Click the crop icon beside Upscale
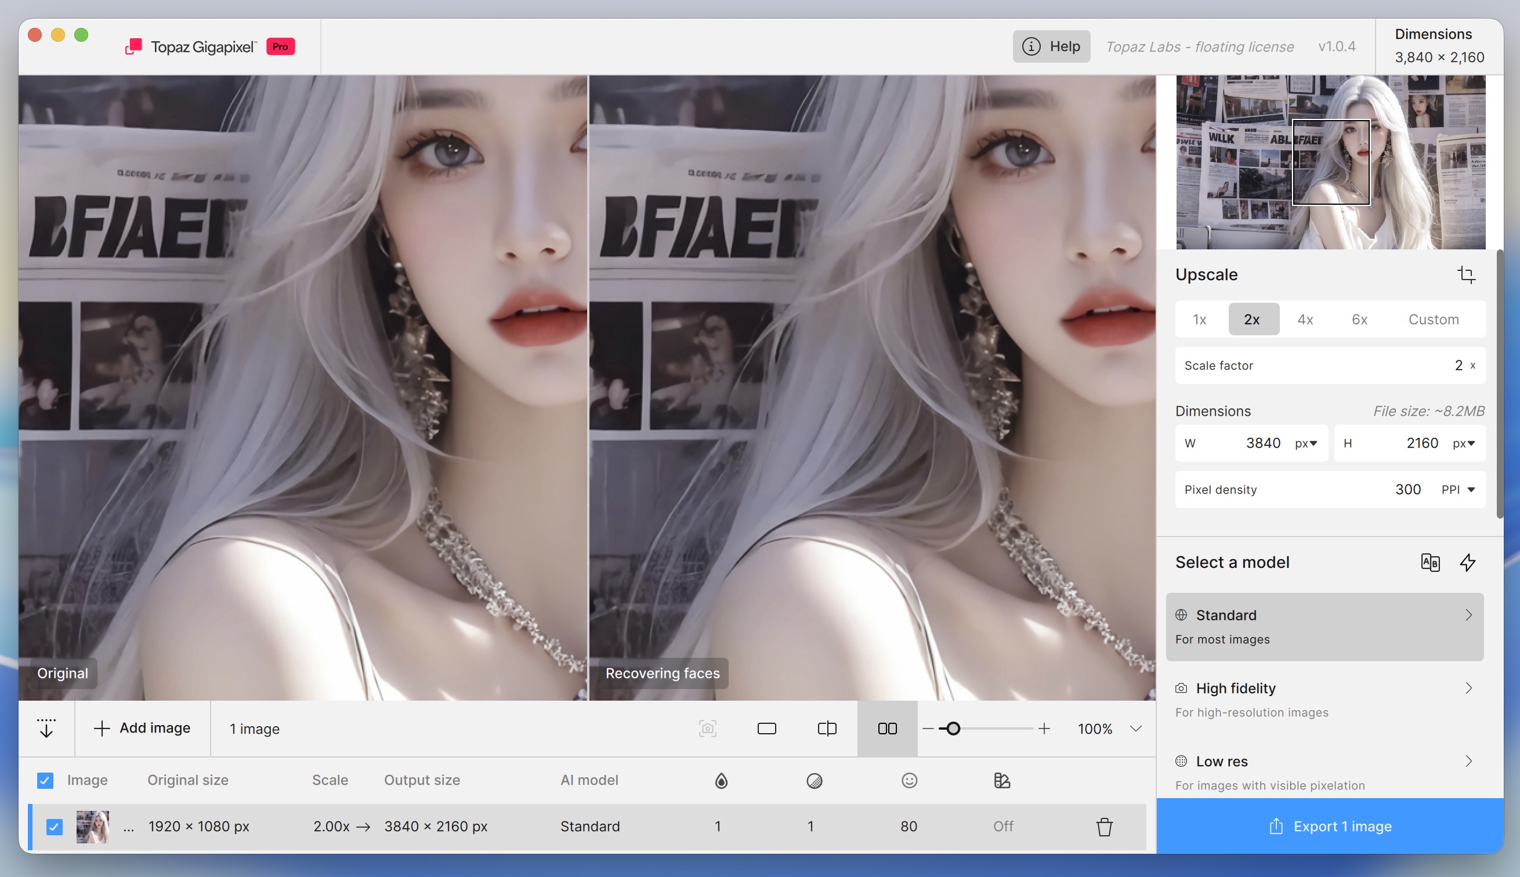 pyautogui.click(x=1466, y=275)
